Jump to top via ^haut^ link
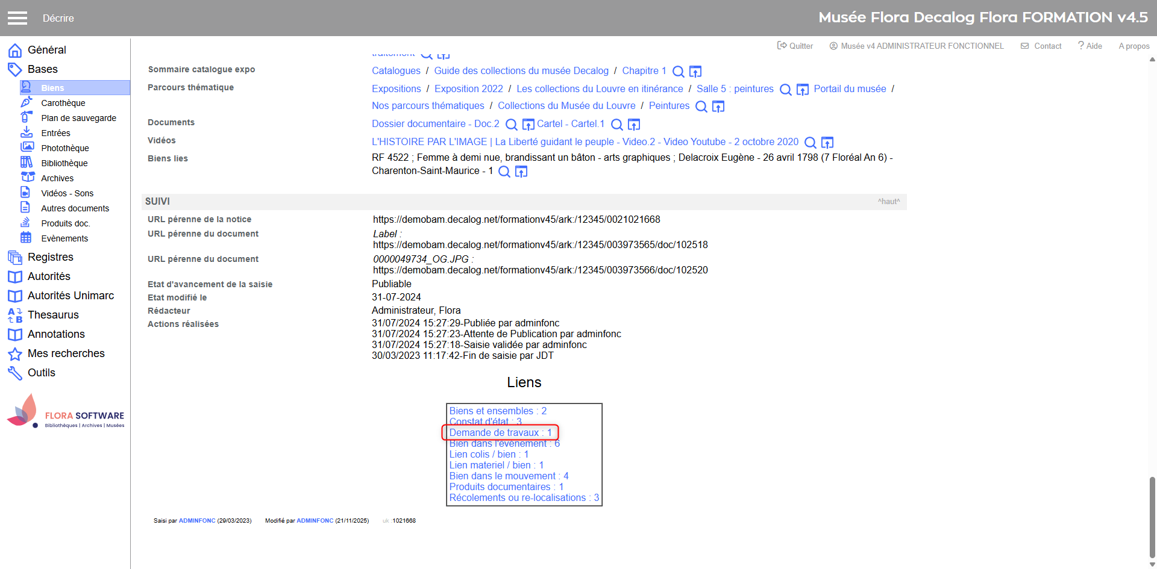Viewport: 1157px width, 569px height. point(888,202)
